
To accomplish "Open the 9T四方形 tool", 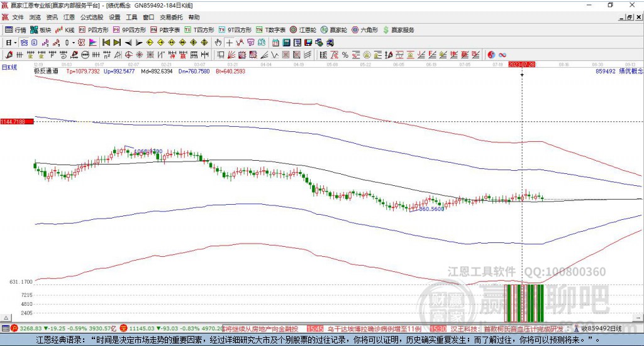I will (235, 30).
